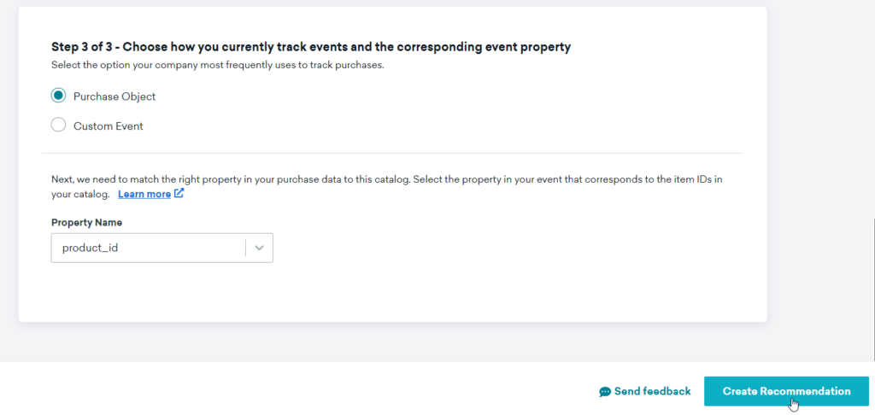
Task: Select the Purchase Object radio button
Action: (58, 96)
